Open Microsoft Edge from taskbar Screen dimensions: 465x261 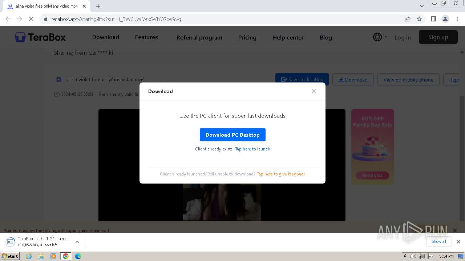78,256
